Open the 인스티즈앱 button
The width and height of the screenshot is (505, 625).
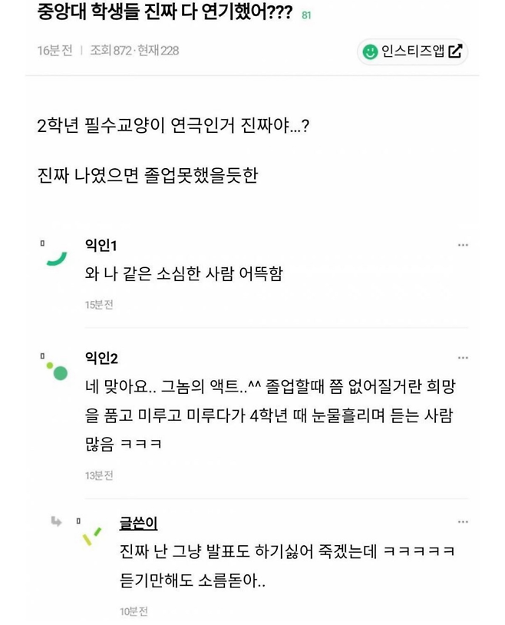[x=411, y=51]
